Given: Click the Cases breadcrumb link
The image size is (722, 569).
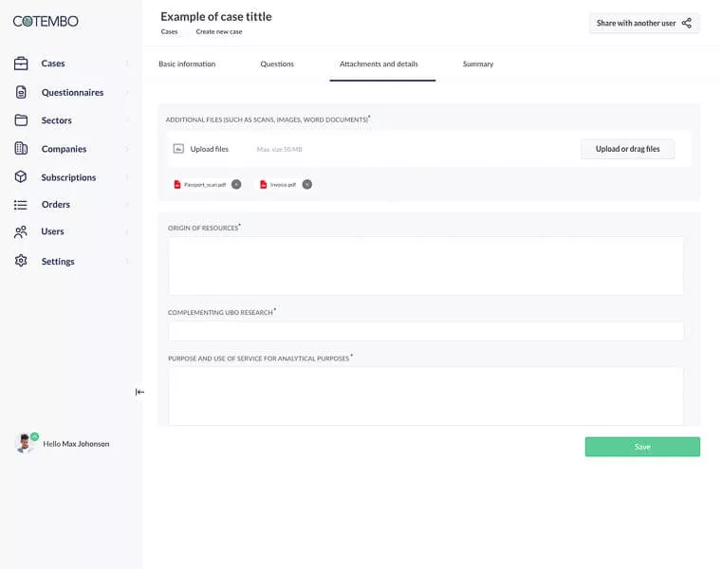Looking at the screenshot, I should point(169,31).
